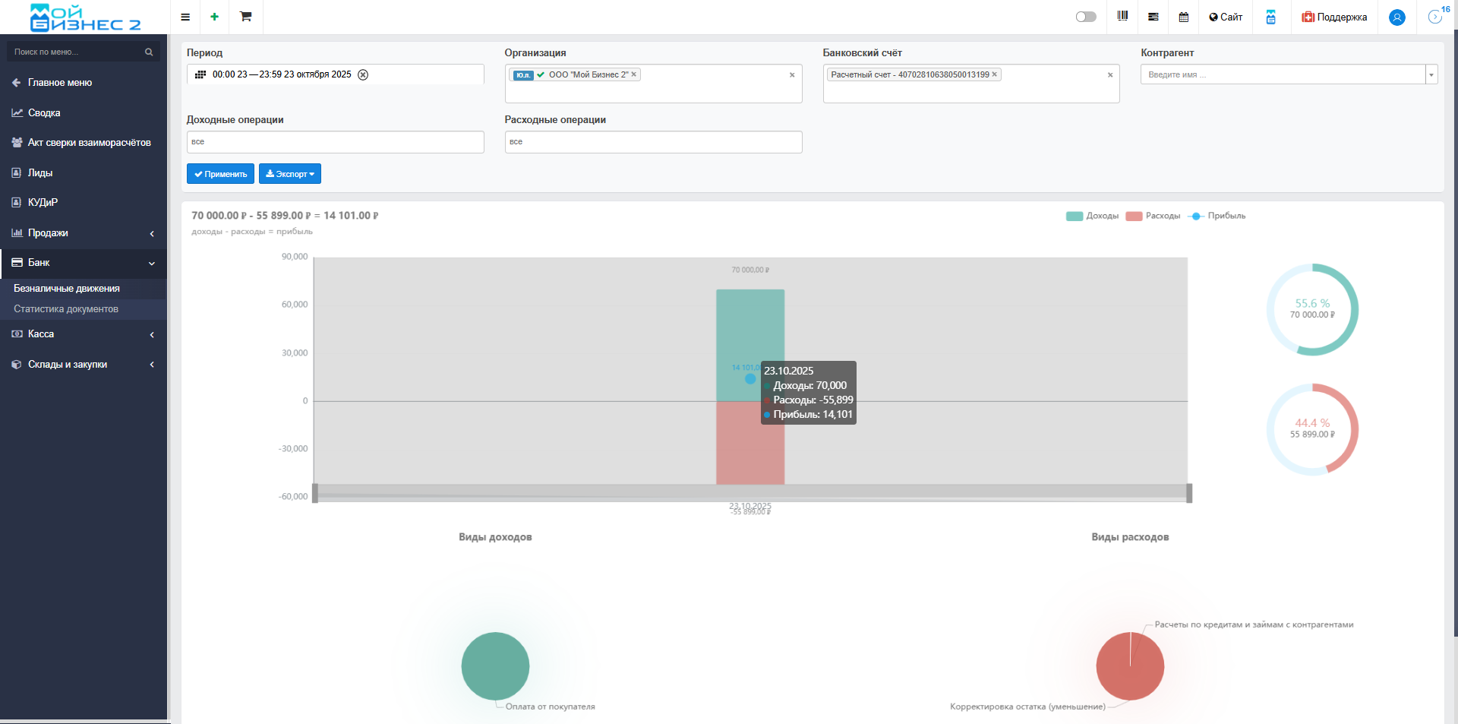This screenshot has height=724, width=1458.
Task: Open the user profile avatar icon
Action: tap(1396, 17)
